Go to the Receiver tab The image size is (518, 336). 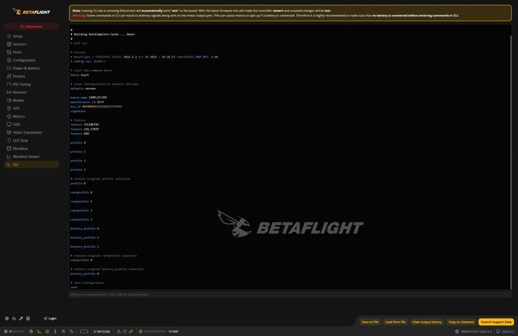pos(31,92)
